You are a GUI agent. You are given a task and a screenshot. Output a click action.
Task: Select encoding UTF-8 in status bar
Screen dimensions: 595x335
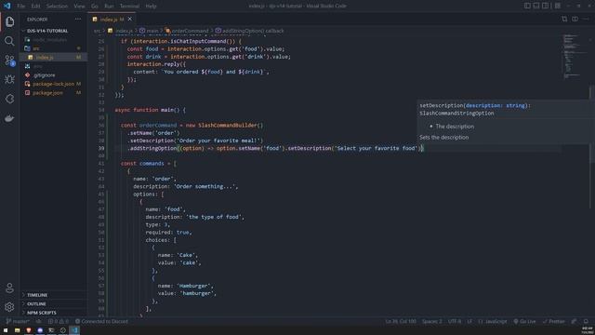(x=455, y=321)
